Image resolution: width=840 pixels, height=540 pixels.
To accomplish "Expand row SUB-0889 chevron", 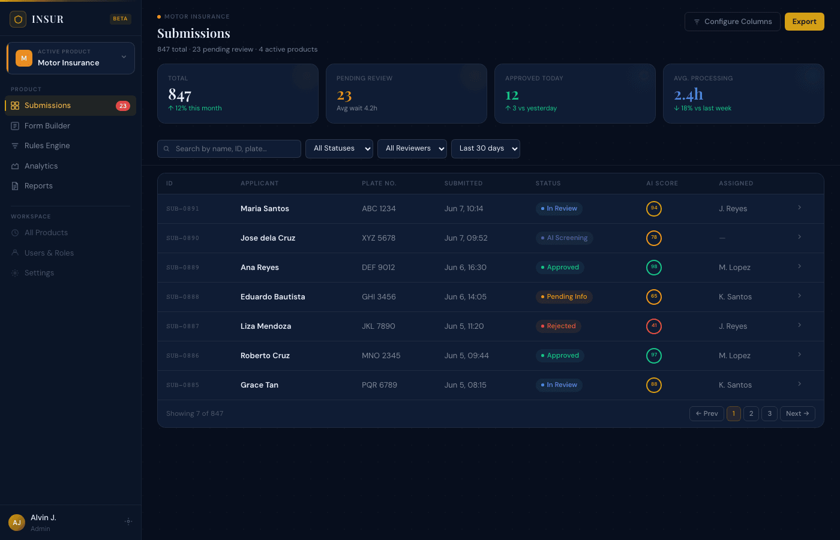I will 799,266.
